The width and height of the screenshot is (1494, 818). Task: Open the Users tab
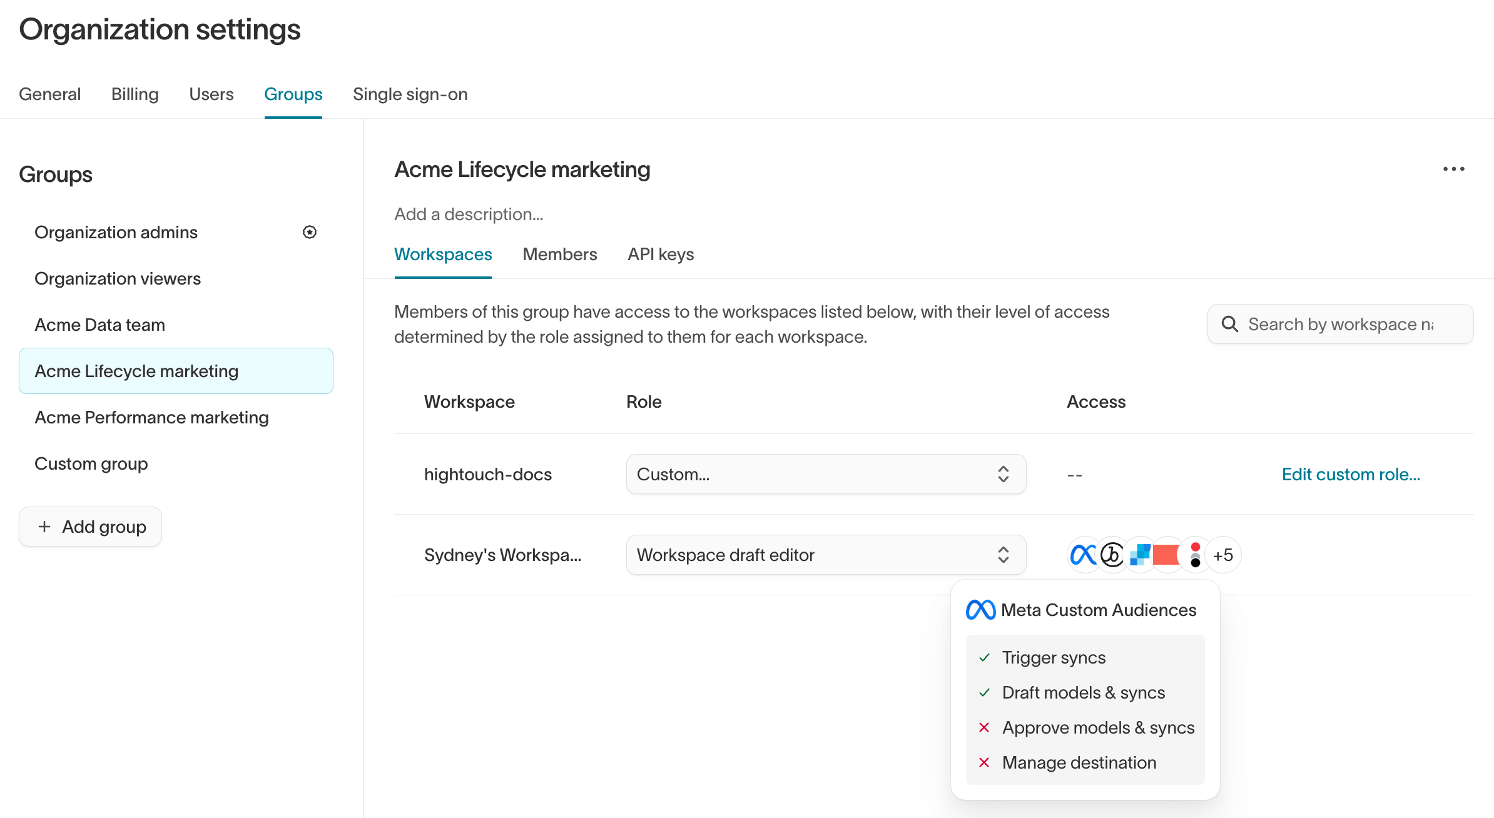(211, 94)
